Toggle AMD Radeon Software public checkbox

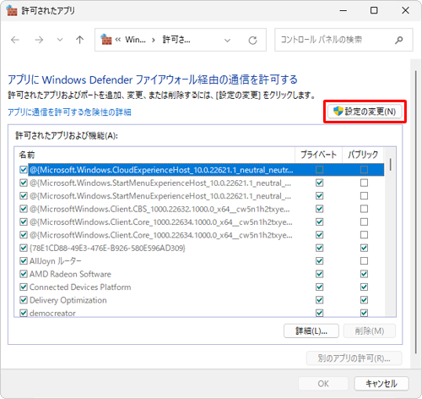point(364,274)
